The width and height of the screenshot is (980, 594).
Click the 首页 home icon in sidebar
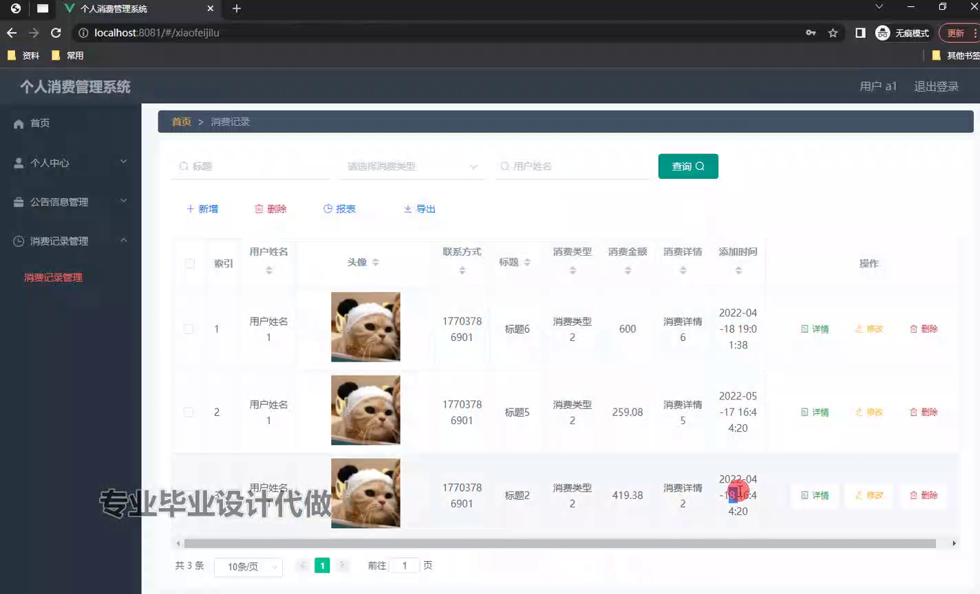pos(19,124)
